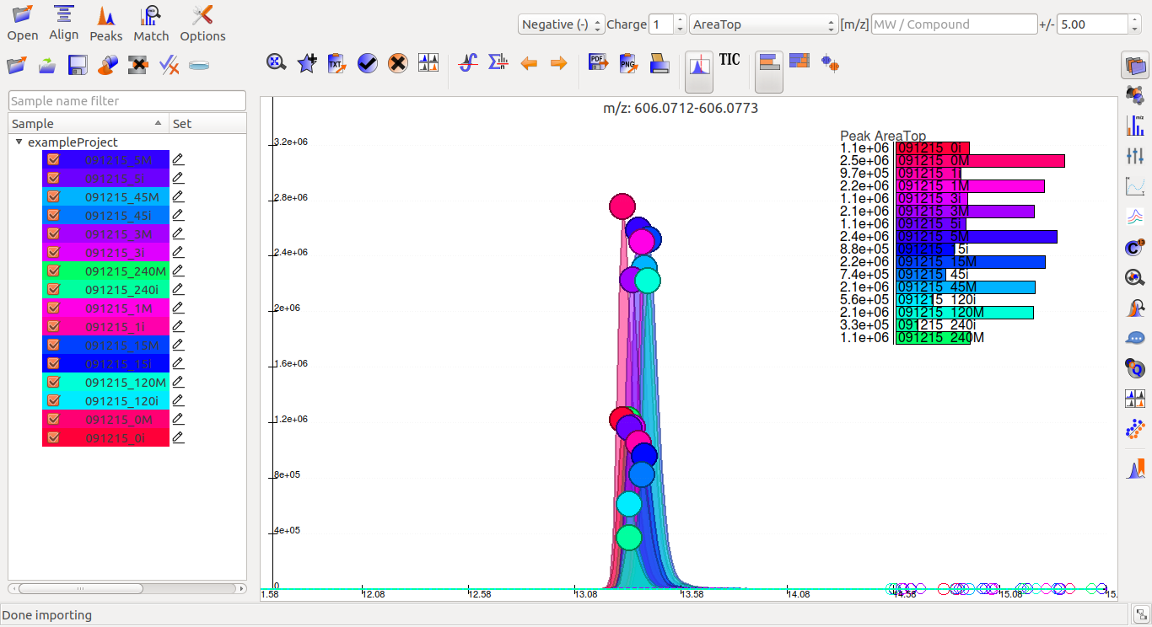Screen dimensions: 1152x627
Task: Uncheck sample 091215_1M checkbox
Action: 53,308
